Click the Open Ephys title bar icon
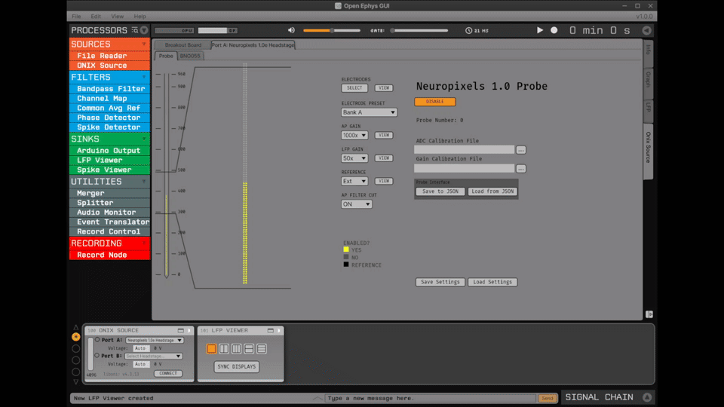 (x=338, y=6)
